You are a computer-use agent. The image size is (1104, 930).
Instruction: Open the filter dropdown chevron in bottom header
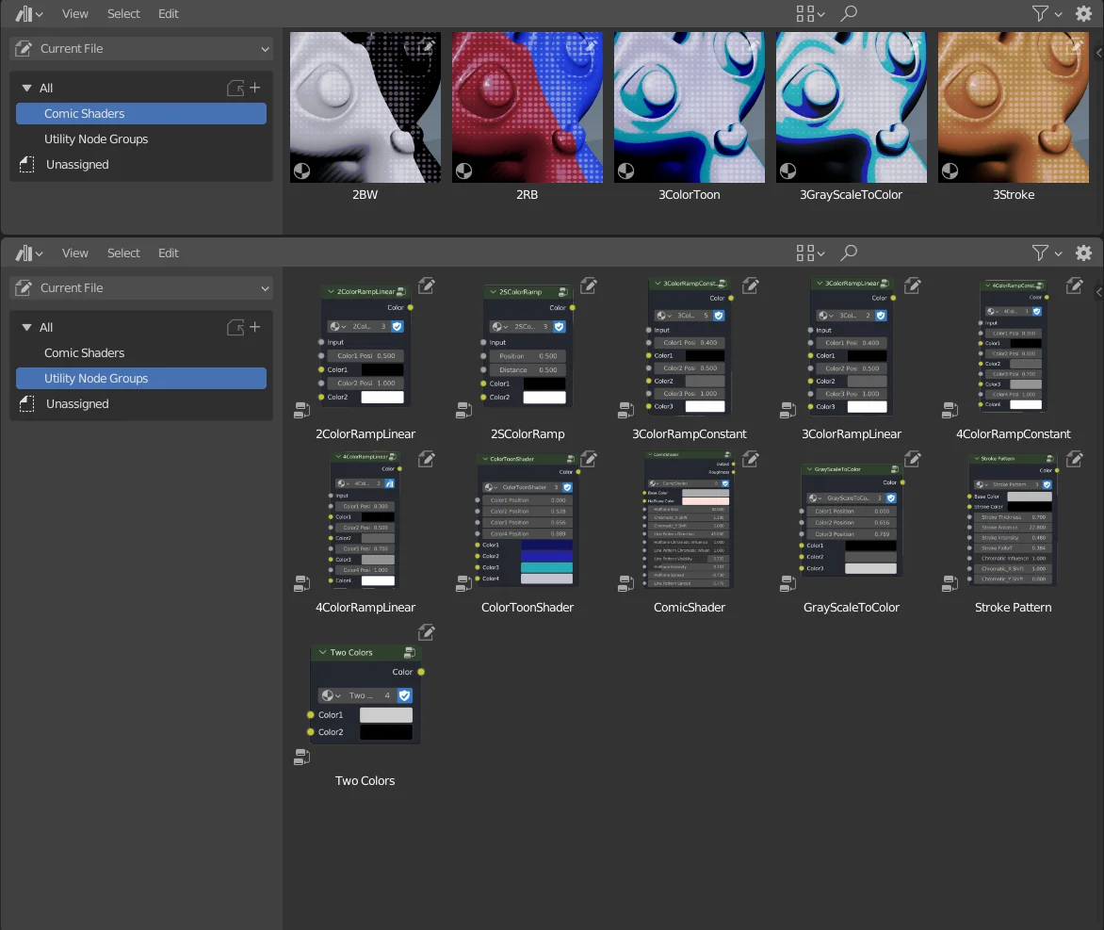(1057, 253)
